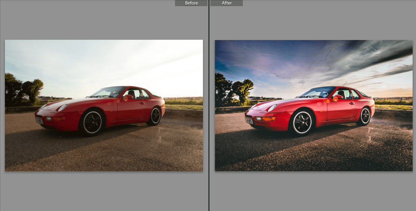Click the orange turn signal in After photo
This screenshot has width=416, height=211.
pyautogui.click(x=269, y=119)
